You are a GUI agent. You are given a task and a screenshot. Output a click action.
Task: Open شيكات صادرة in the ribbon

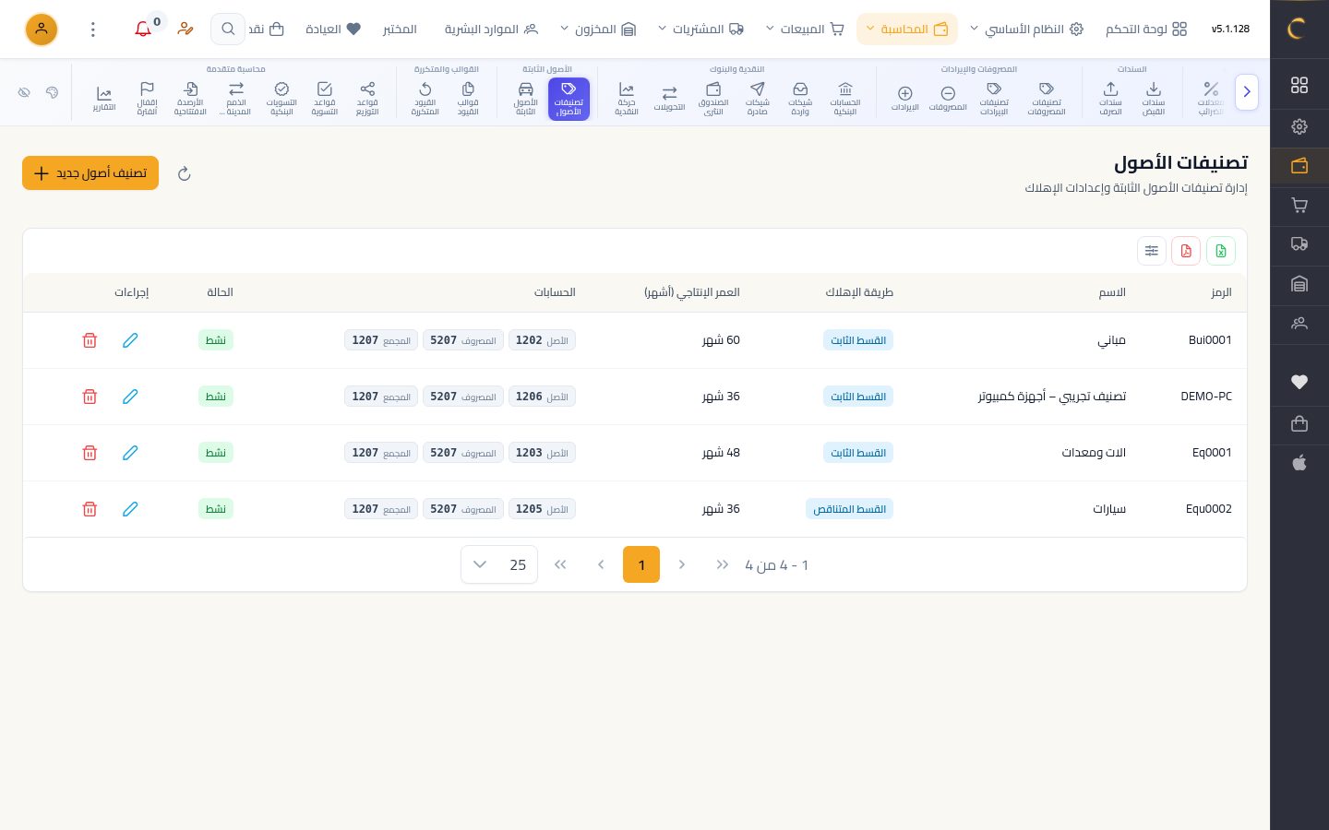pyautogui.click(x=758, y=98)
